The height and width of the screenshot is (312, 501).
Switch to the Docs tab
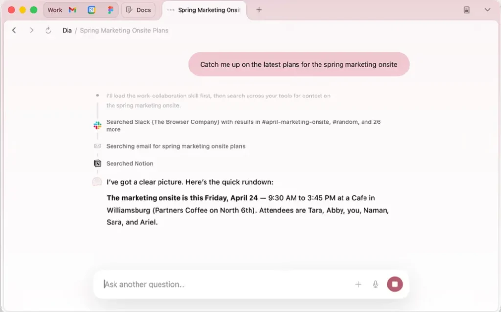pos(138,10)
